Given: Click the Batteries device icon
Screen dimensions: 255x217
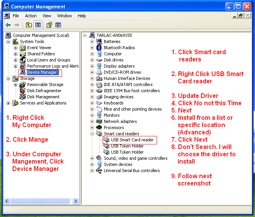Looking at the screenshot, I should (99, 41).
